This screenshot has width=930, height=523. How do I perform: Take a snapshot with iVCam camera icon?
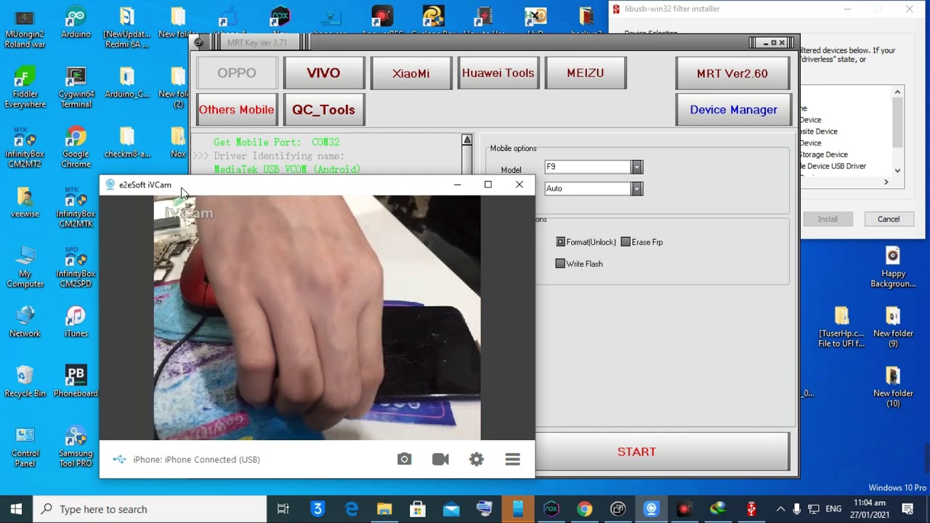pos(404,459)
